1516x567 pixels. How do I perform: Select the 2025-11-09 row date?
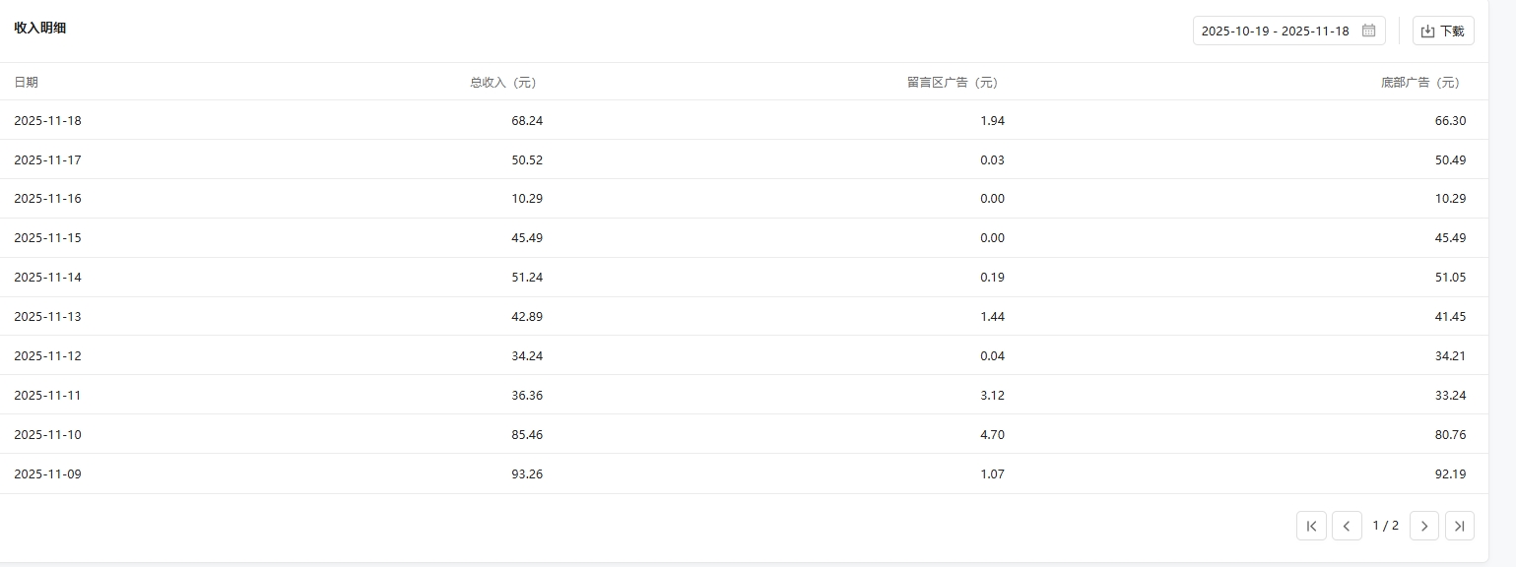click(47, 474)
